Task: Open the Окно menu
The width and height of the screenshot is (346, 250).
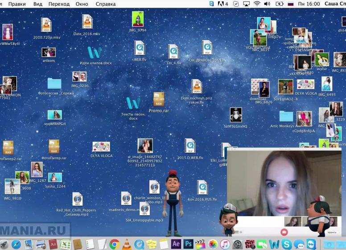Action: (x=82, y=4)
